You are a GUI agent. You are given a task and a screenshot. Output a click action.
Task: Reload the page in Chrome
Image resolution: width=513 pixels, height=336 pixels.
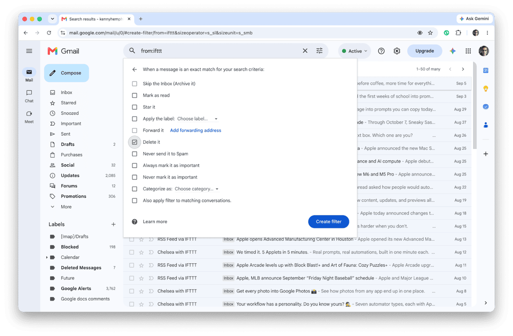point(49,33)
